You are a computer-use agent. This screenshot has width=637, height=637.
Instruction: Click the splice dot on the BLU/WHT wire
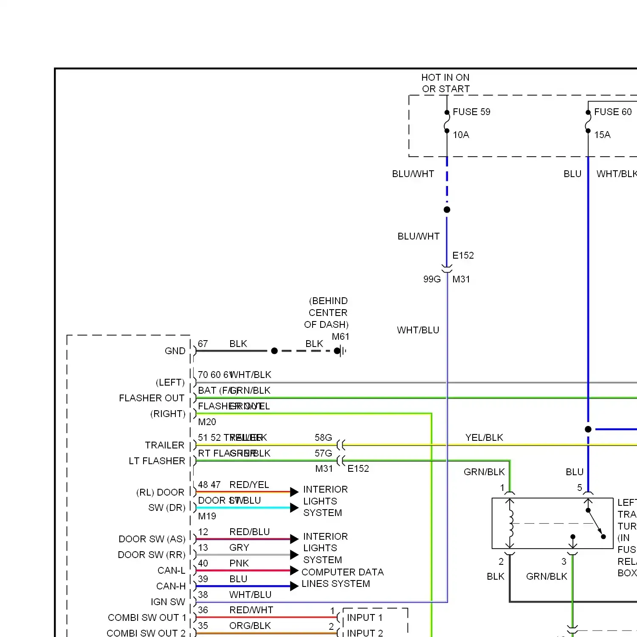pyautogui.click(x=447, y=209)
